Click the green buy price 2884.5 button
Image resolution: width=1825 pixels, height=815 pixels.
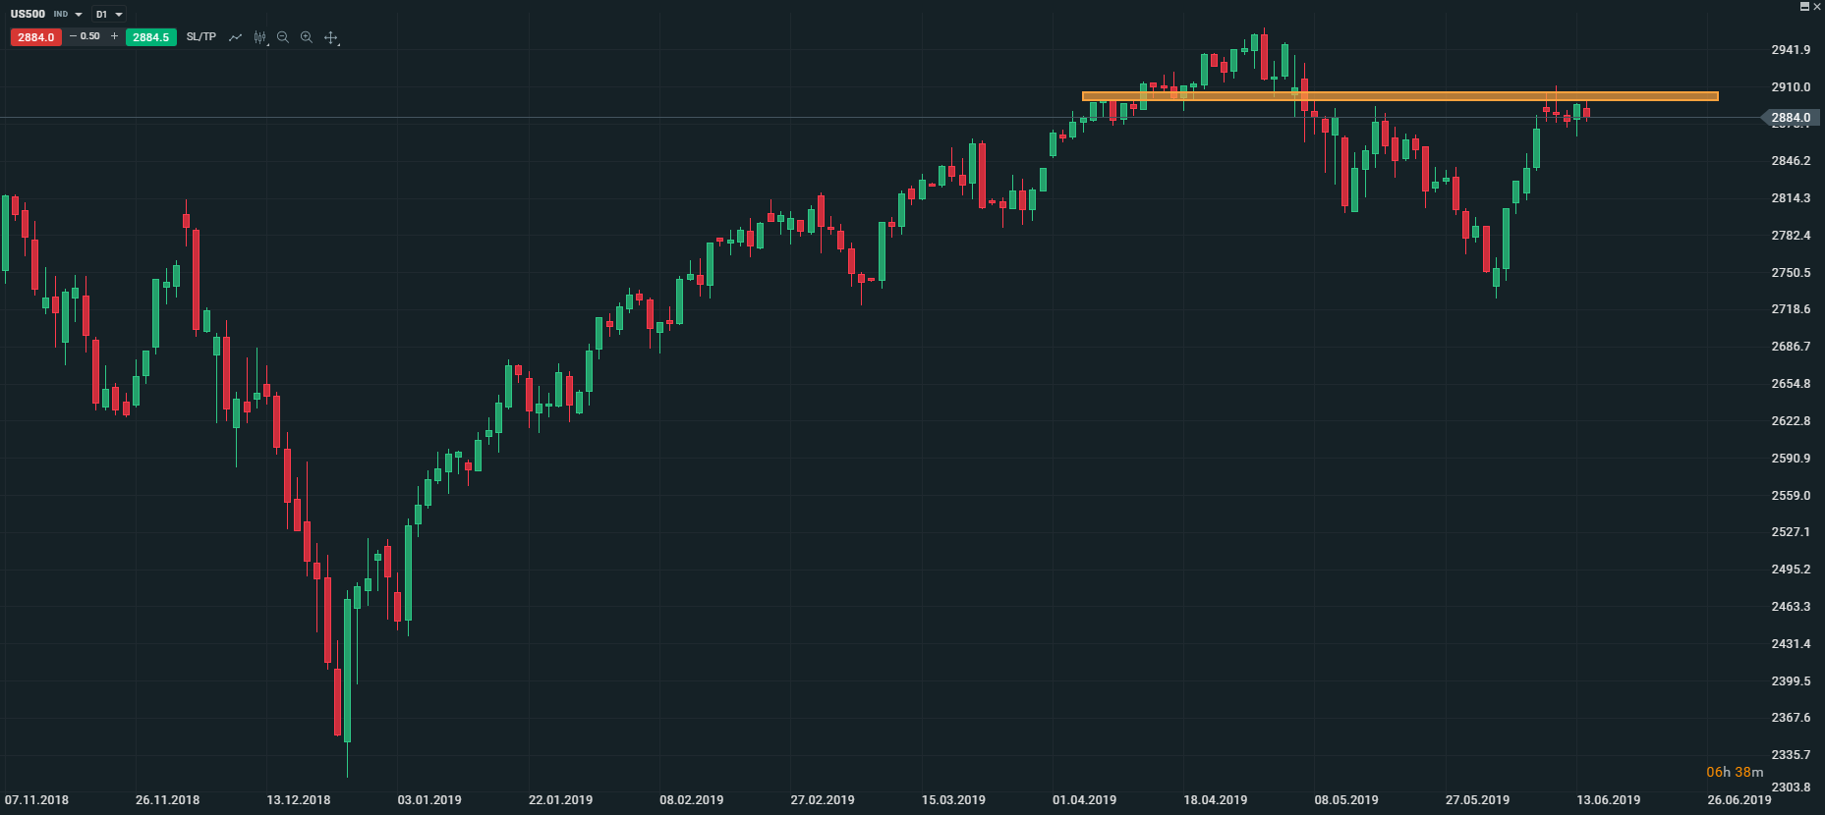tap(151, 37)
